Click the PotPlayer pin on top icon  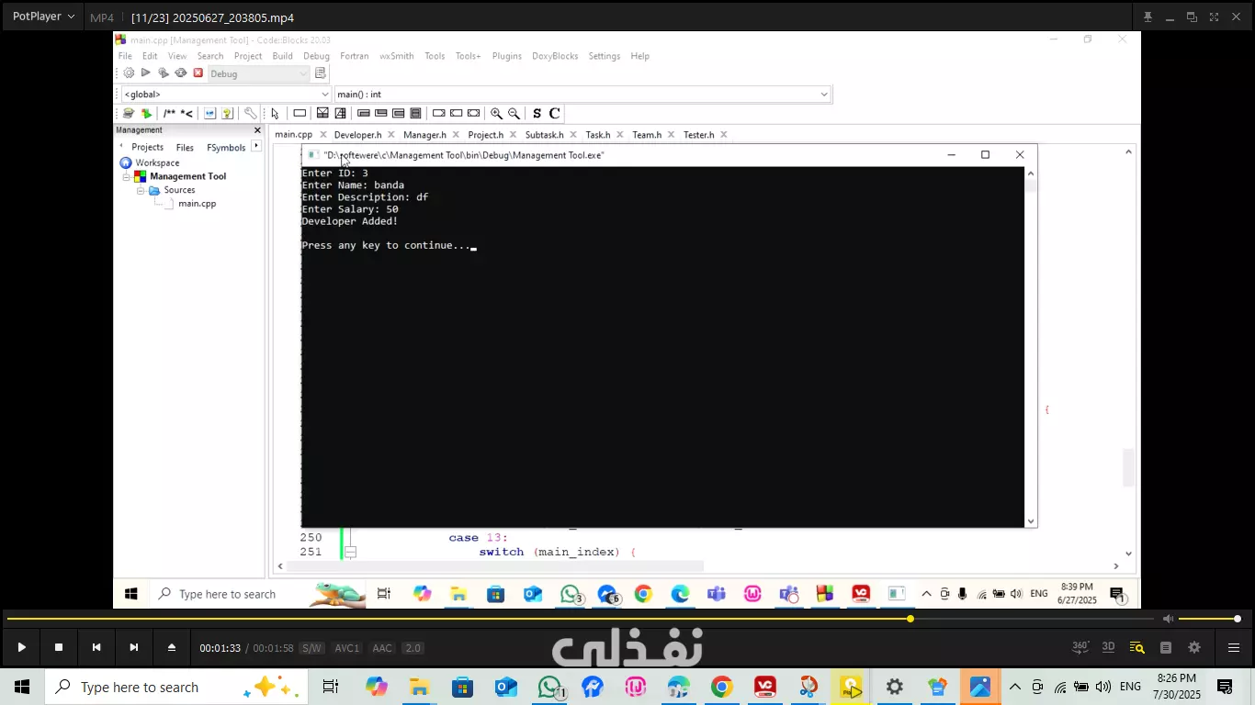(1148, 17)
